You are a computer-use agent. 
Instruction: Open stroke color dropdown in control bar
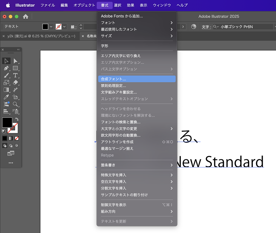pyautogui.click(x=64, y=27)
